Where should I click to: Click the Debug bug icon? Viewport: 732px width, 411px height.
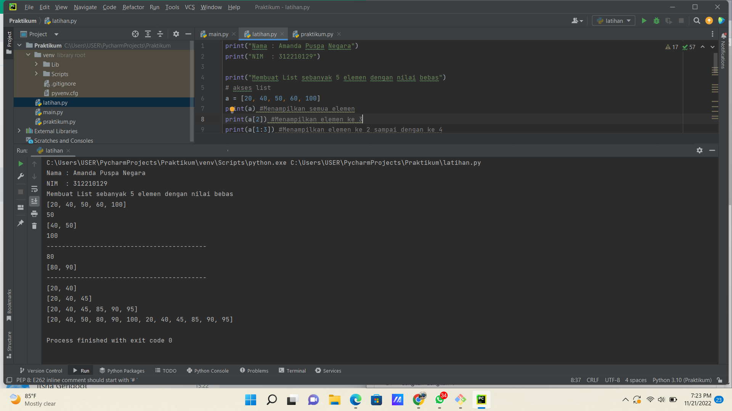656,21
